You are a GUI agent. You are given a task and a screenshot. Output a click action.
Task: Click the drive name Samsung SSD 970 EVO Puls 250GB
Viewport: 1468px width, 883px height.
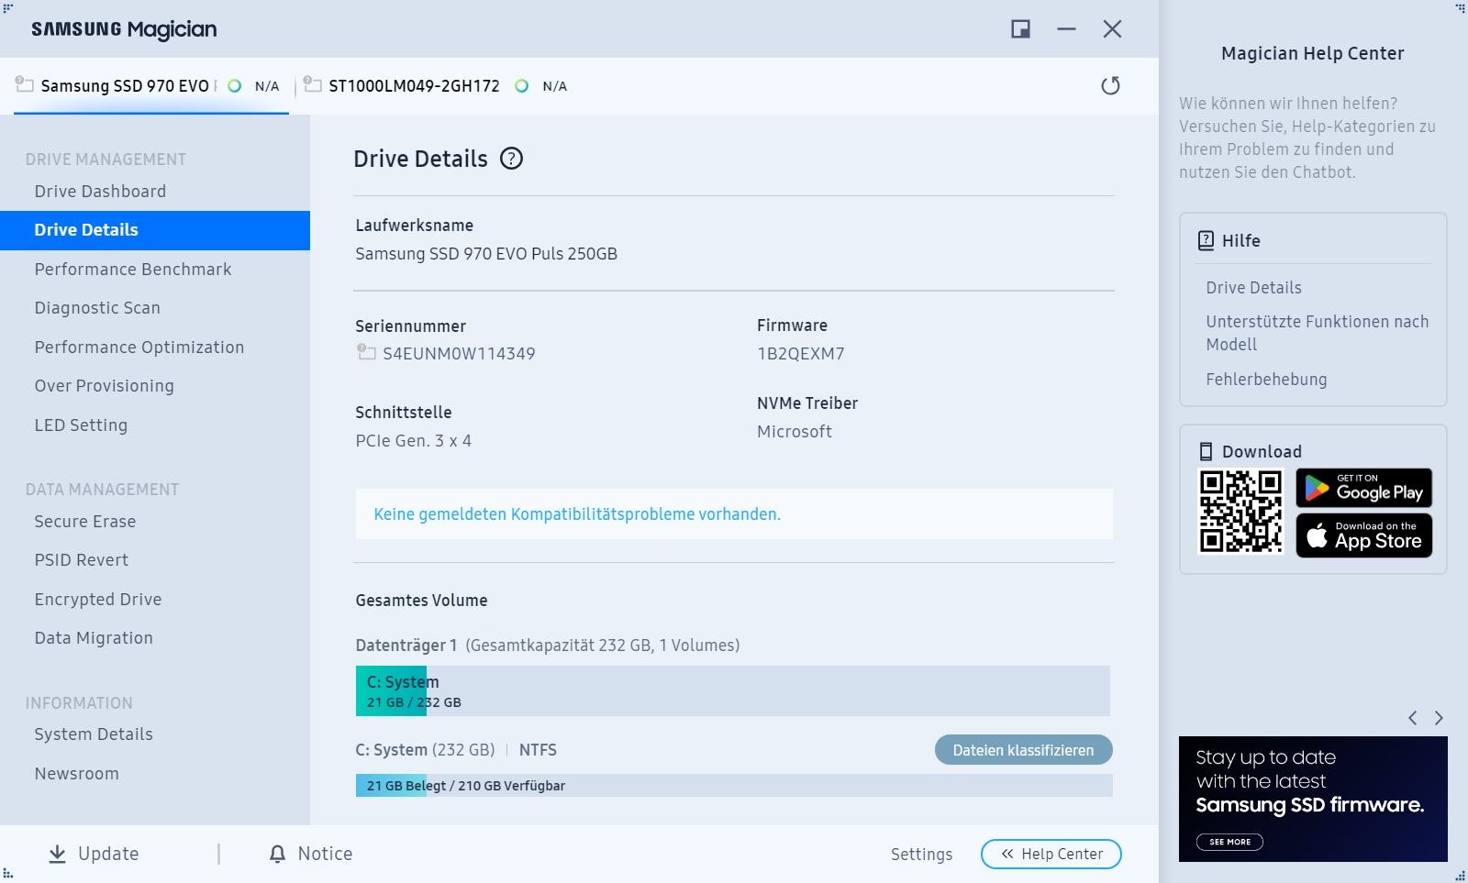(x=486, y=254)
